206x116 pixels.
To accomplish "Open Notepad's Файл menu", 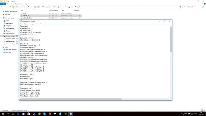I will 22,24.
